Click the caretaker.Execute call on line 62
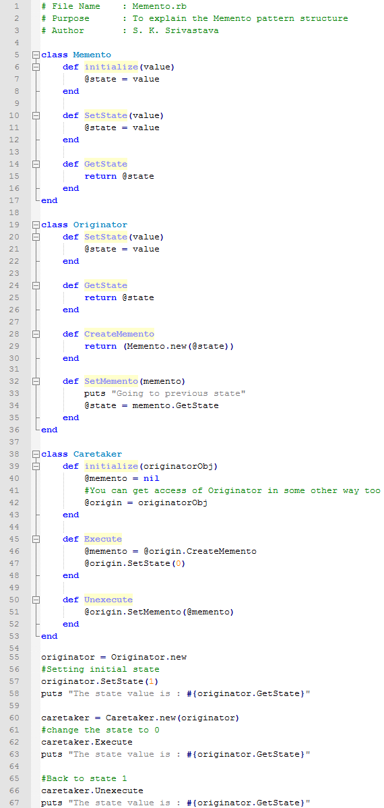Viewport: 384px width, 808px height. pos(87,743)
